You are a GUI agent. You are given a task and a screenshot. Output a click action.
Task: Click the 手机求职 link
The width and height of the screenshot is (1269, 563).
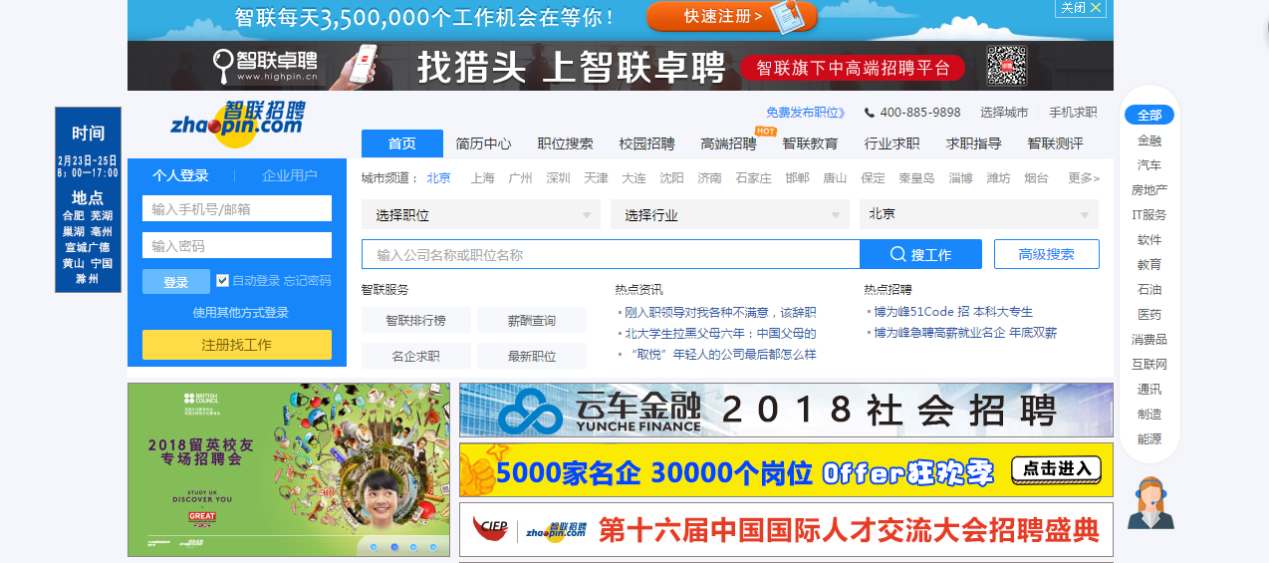click(x=1074, y=113)
